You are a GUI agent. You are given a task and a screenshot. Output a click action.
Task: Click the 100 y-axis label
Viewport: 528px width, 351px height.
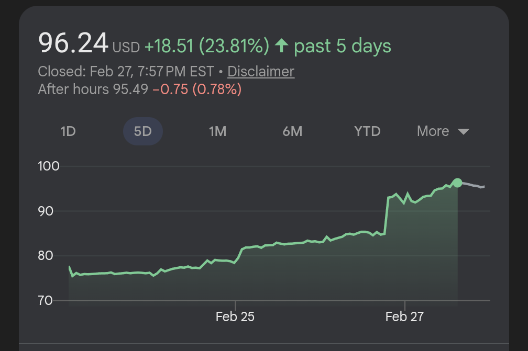coord(49,166)
